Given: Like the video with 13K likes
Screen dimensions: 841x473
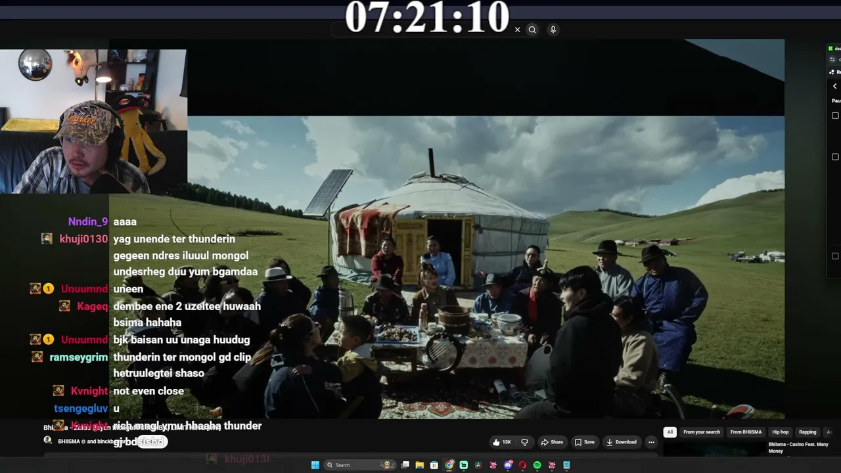Looking at the screenshot, I should [x=503, y=442].
